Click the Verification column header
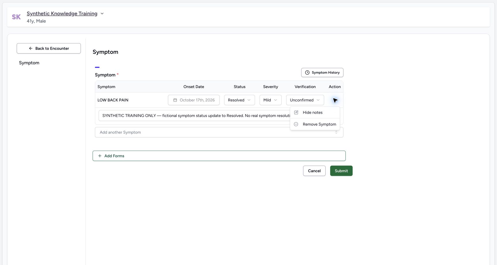The width and height of the screenshot is (497, 265). point(305,87)
